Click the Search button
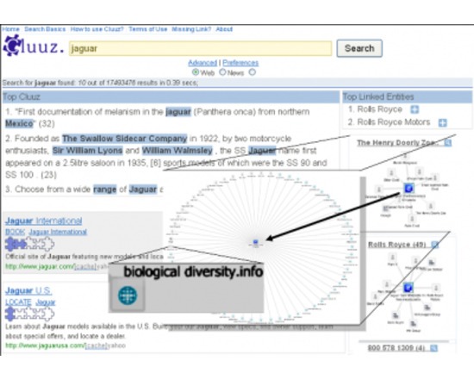The image size is (474, 379). (359, 48)
